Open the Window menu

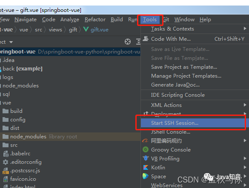click(x=184, y=20)
